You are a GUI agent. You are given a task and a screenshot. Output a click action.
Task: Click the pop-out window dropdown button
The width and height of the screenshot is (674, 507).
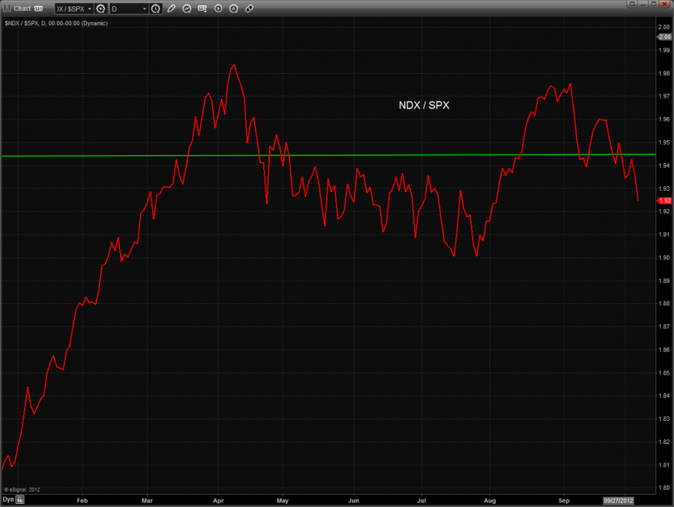pos(631,4)
